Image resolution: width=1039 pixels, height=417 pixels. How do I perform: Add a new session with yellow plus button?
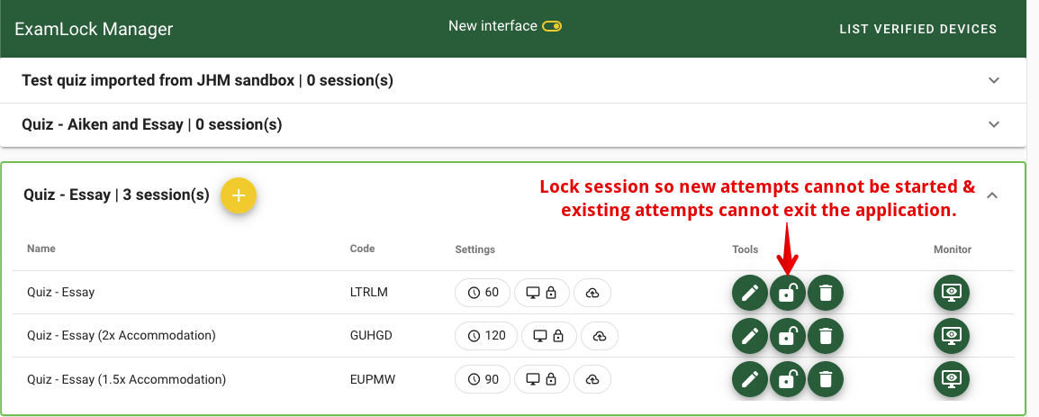pyautogui.click(x=239, y=195)
